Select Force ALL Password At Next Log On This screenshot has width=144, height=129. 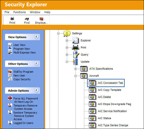[x=26, y=100]
